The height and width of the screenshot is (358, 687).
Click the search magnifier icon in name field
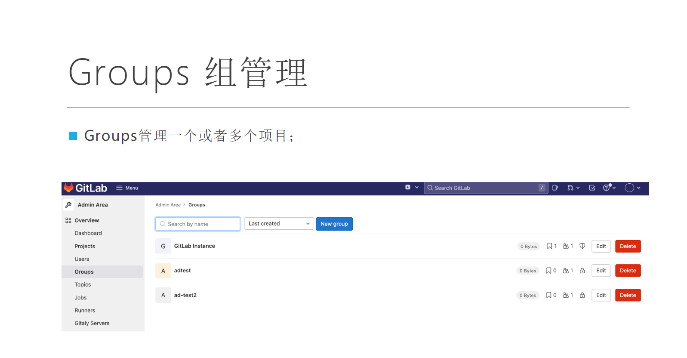coord(163,224)
